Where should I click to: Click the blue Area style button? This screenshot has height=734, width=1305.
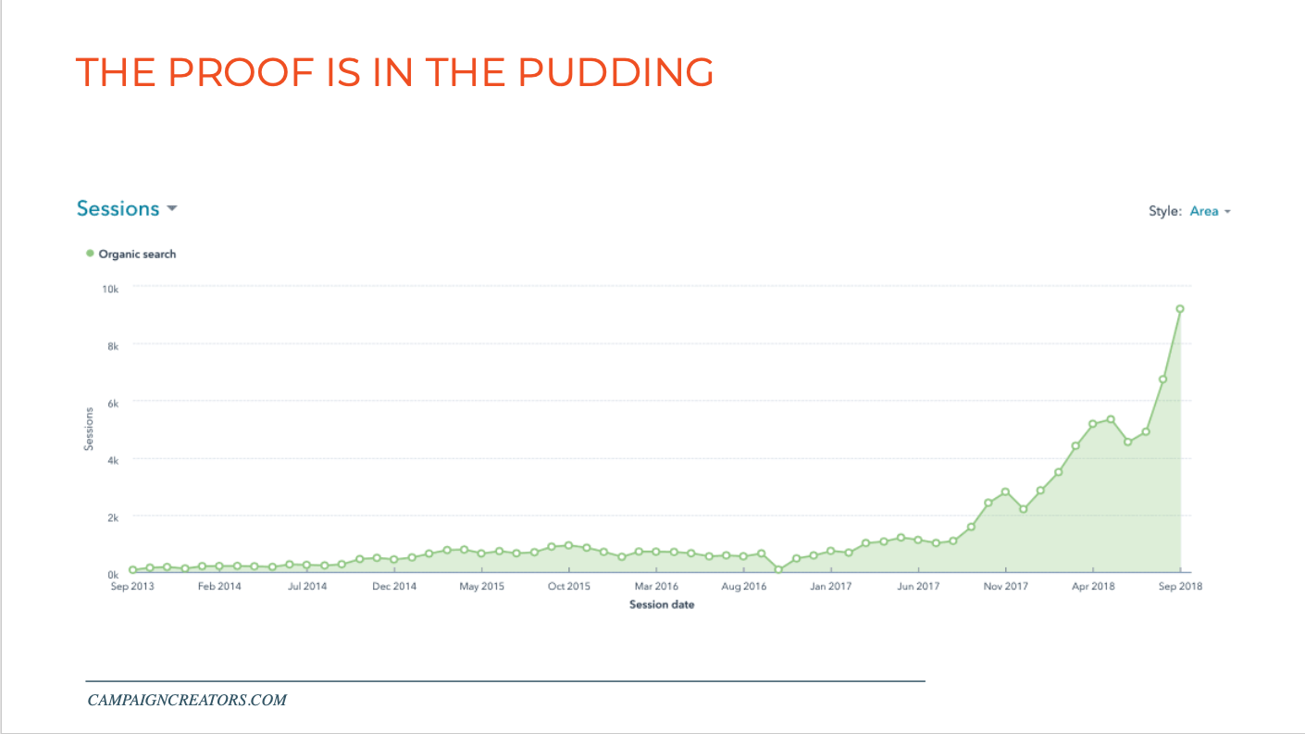(x=1203, y=211)
